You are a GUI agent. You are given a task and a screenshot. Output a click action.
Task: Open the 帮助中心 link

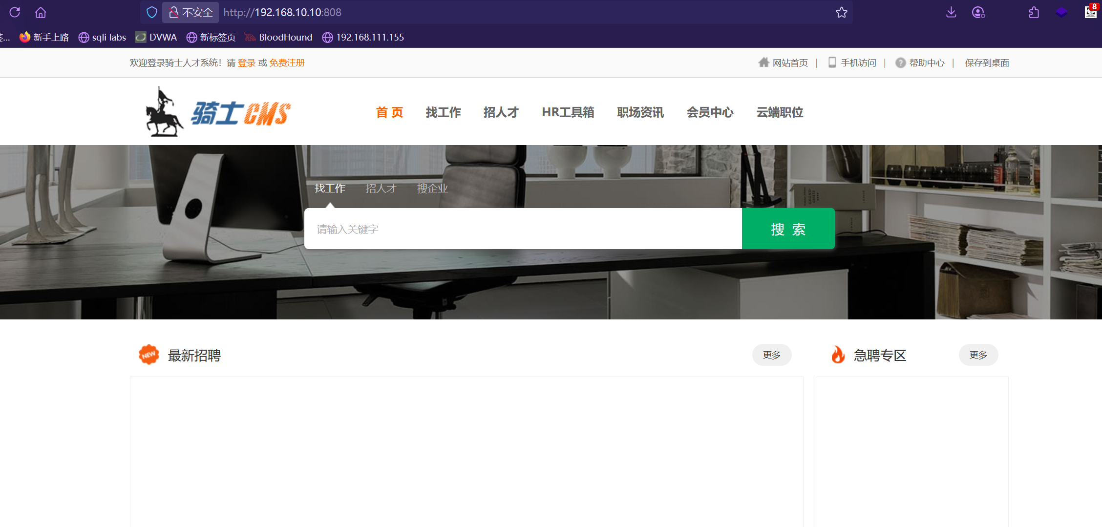[926, 63]
